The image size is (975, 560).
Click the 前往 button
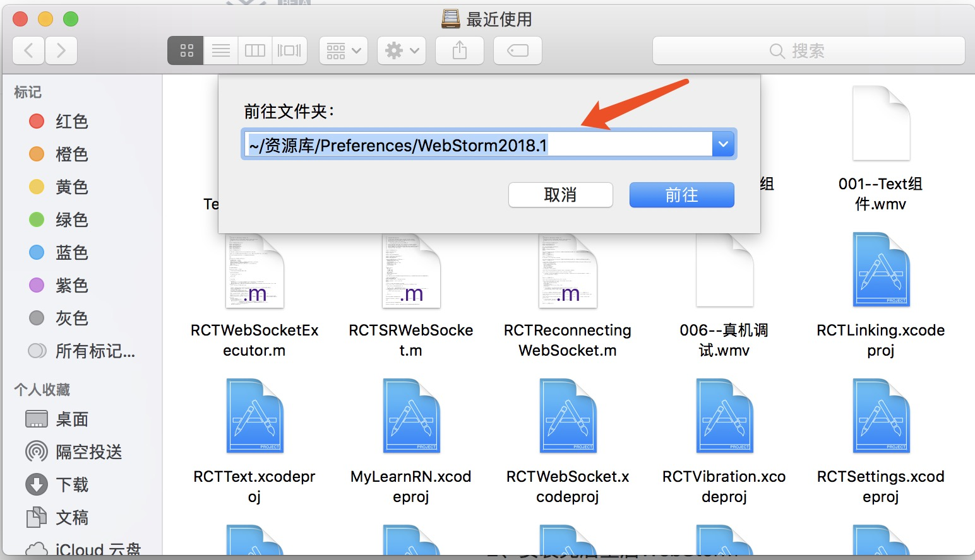coord(682,195)
